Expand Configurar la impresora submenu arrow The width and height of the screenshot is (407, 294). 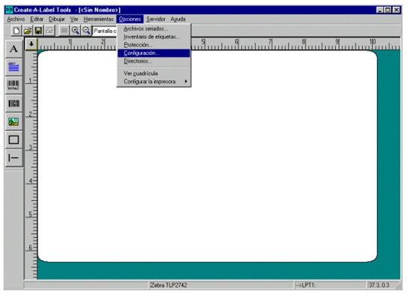[186, 82]
